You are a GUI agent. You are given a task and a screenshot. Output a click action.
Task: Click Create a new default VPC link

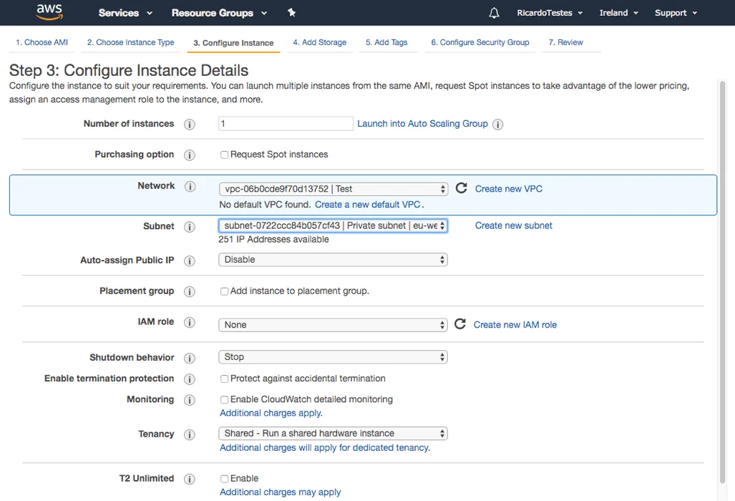(368, 205)
